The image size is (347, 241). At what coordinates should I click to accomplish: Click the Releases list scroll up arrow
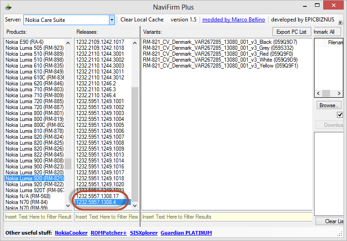[135, 43]
